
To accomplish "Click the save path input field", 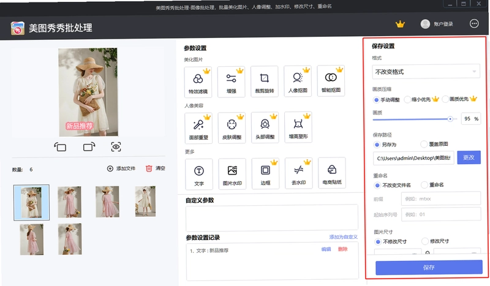I will [413, 158].
